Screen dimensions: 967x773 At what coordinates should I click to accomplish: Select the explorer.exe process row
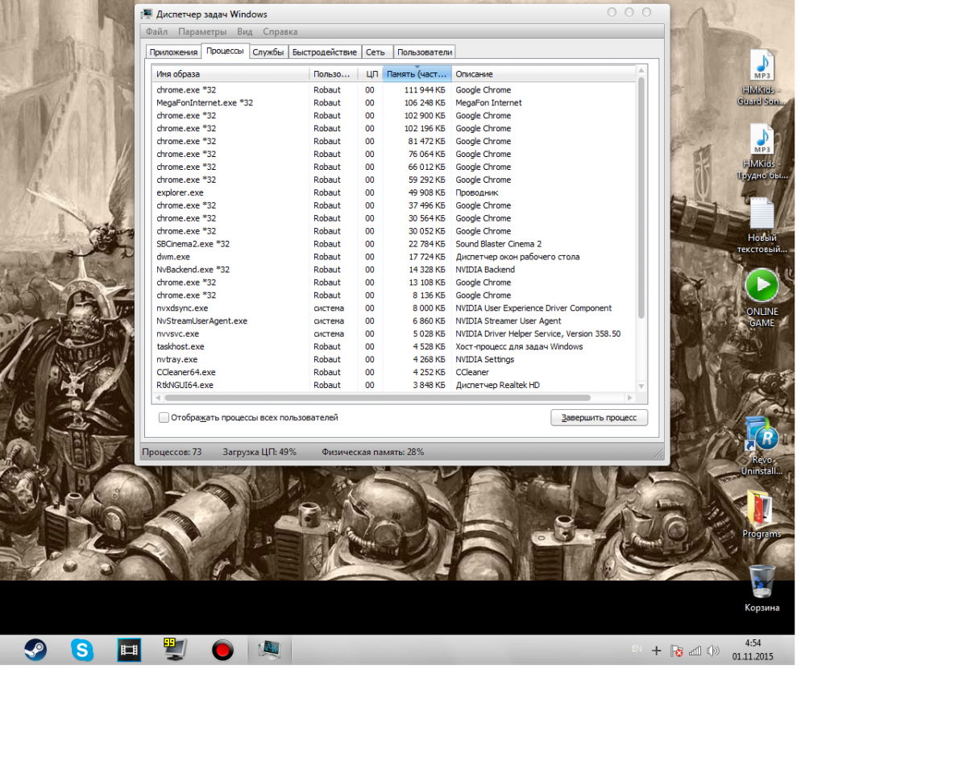tap(395, 193)
